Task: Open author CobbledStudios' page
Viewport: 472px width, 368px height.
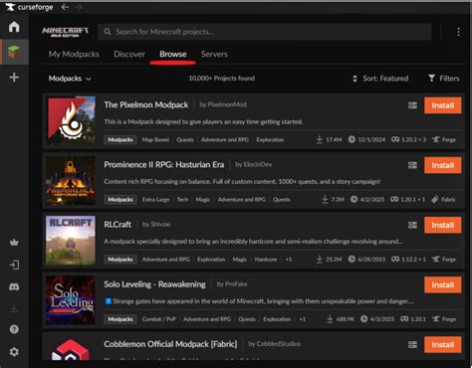Action: tap(274, 344)
